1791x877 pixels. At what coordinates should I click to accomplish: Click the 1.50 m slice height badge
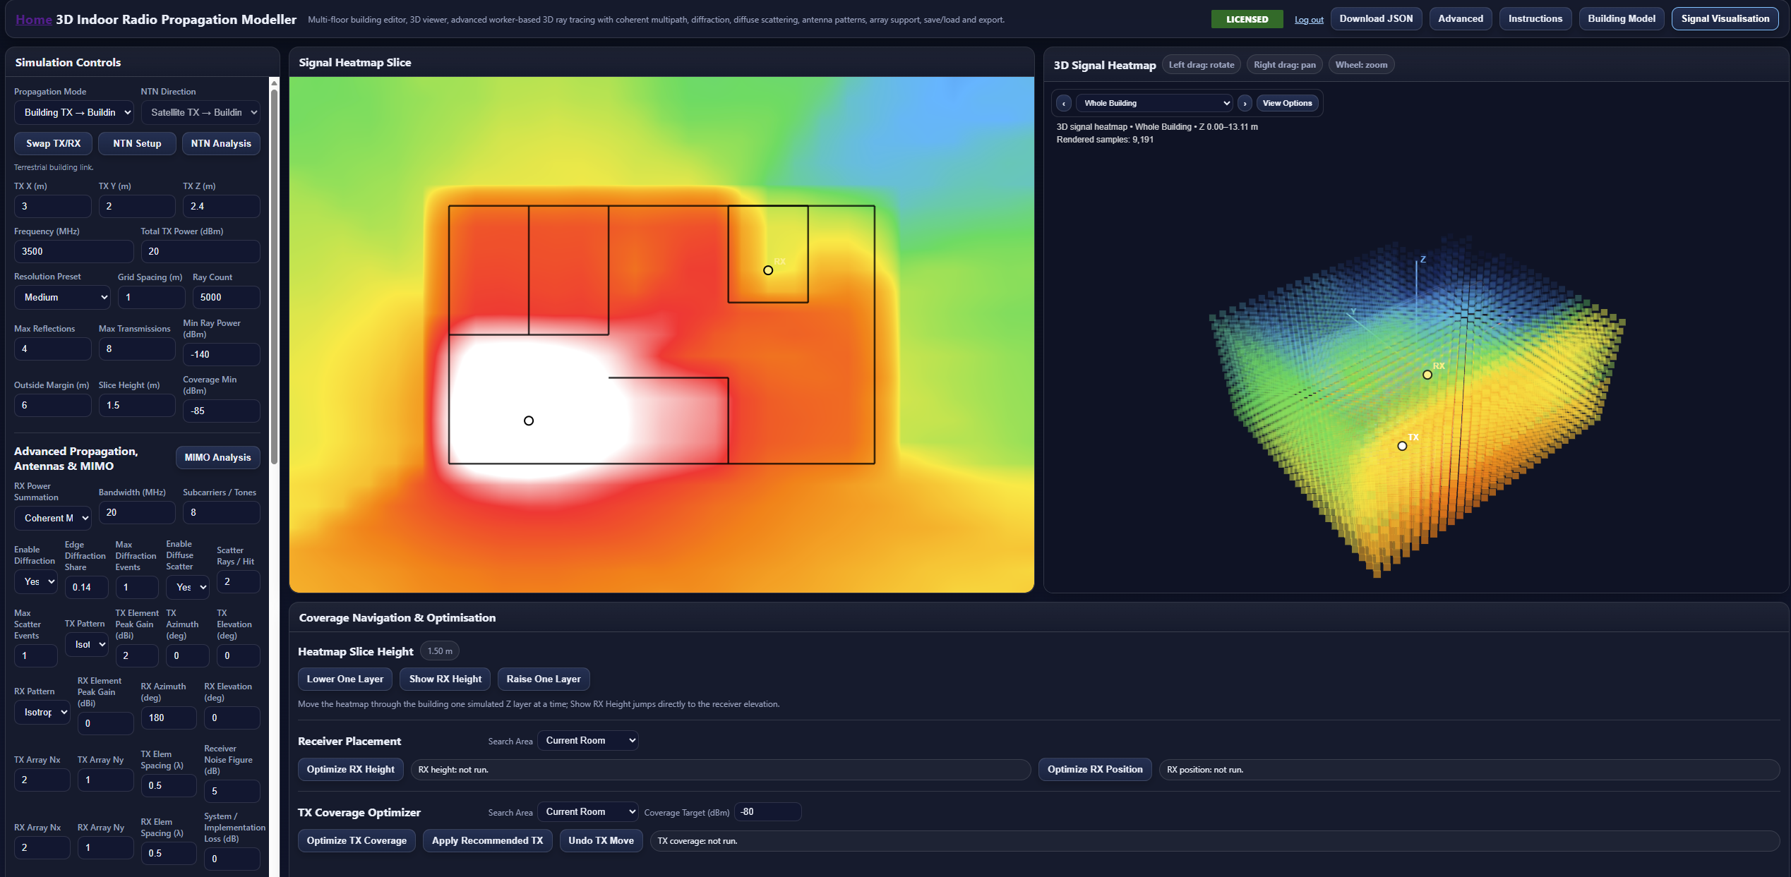click(440, 651)
